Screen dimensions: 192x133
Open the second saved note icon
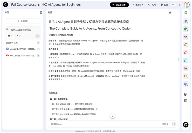(186, 101)
